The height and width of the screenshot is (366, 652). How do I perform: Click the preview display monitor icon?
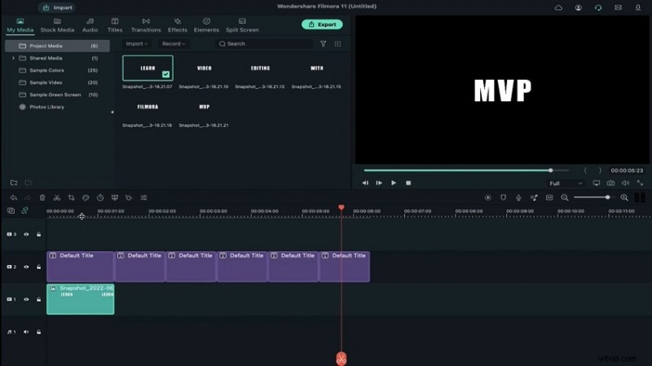597,183
